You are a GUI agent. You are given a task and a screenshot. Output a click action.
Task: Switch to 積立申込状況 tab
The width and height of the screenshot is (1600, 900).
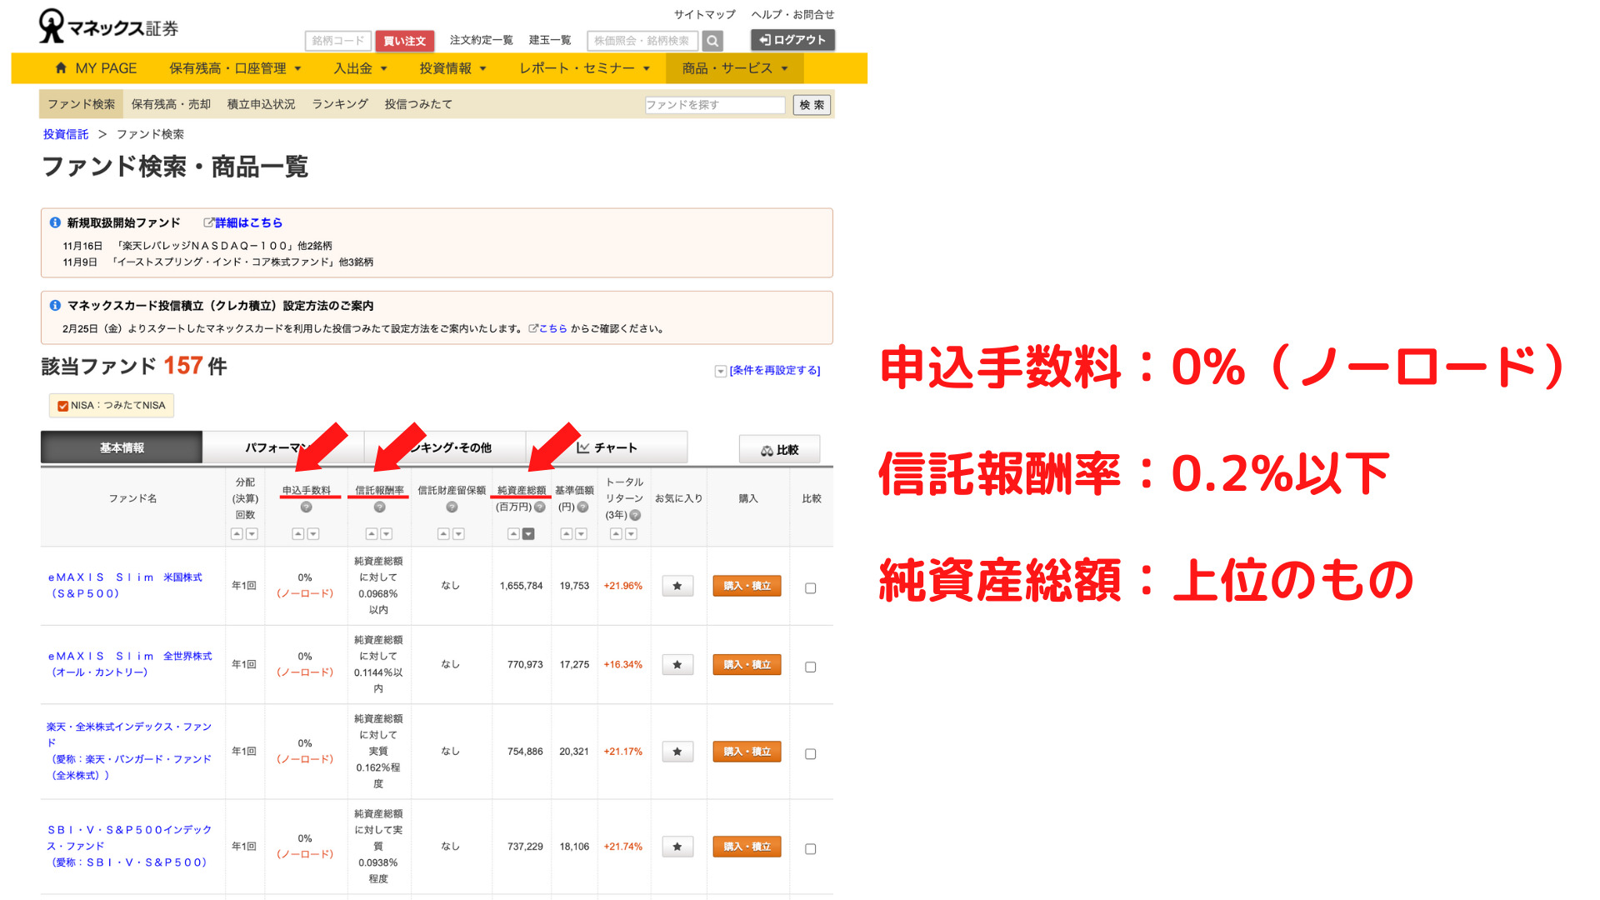click(x=261, y=104)
